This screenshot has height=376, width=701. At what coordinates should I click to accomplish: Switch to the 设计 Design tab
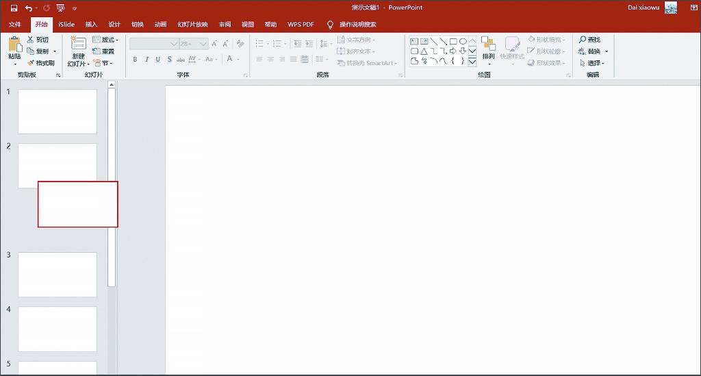coord(114,25)
